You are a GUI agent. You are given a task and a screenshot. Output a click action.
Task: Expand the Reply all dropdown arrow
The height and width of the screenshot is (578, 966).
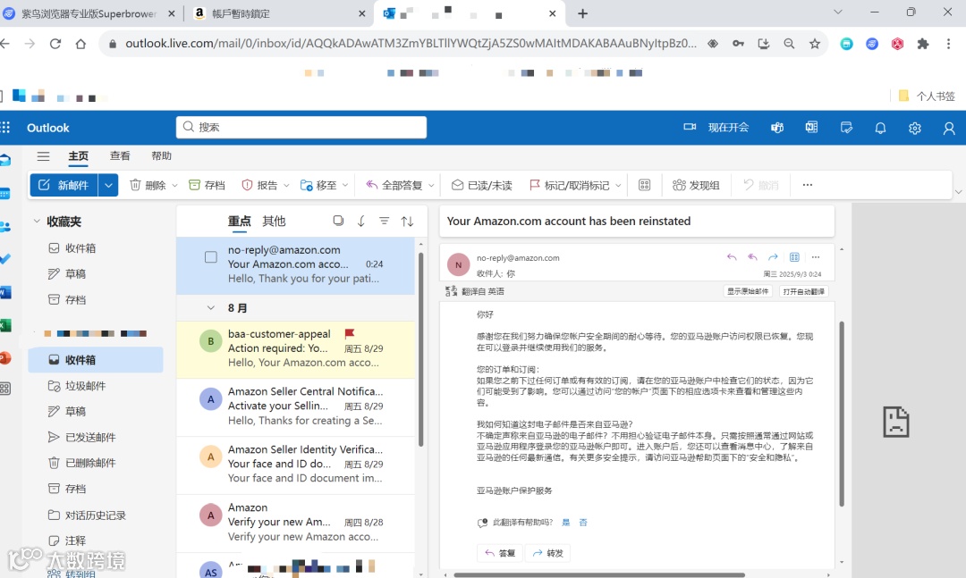(431, 185)
